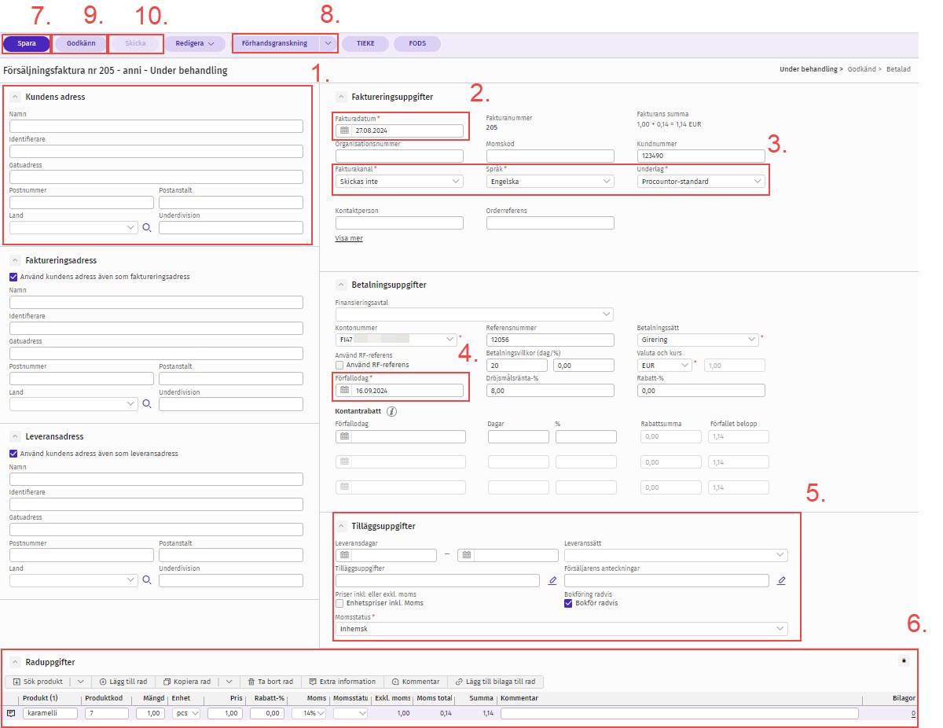Click the lock icon in Raduppgifter header
This screenshot has width=943, height=728.
[903, 661]
